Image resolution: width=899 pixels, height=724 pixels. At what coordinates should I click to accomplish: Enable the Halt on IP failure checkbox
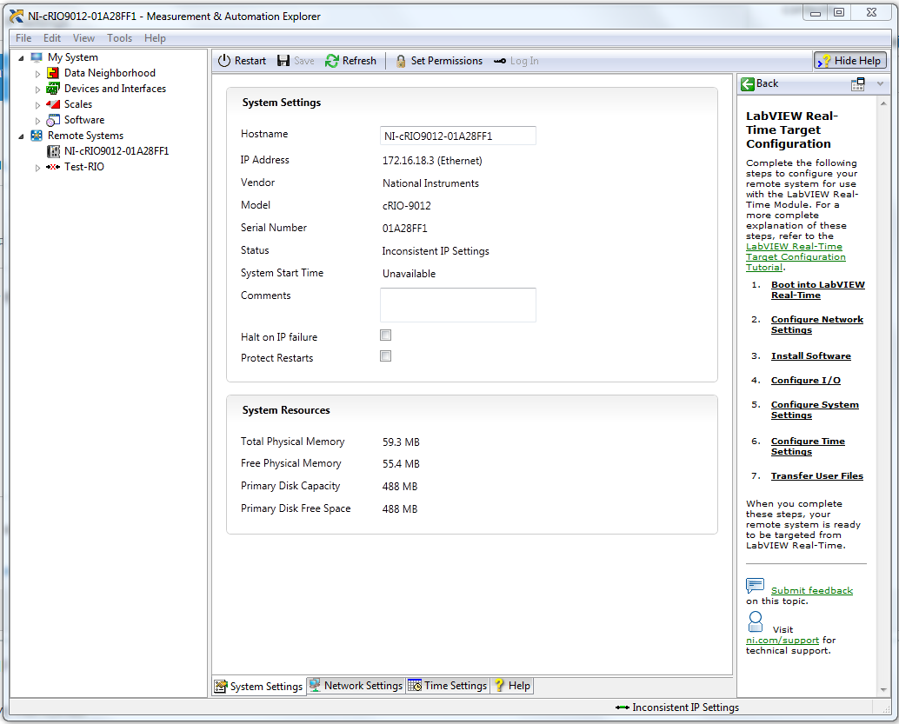pos(385,335)
